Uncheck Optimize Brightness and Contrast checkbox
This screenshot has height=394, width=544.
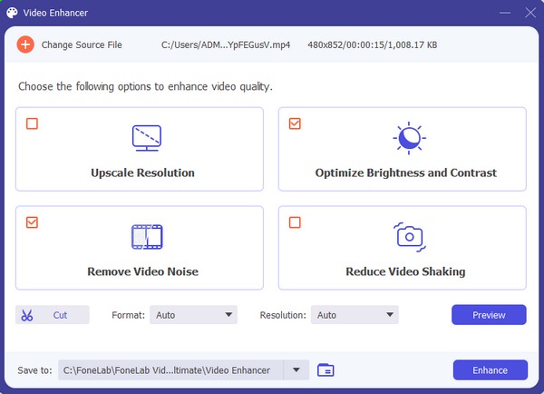click(x=295, y=123)
